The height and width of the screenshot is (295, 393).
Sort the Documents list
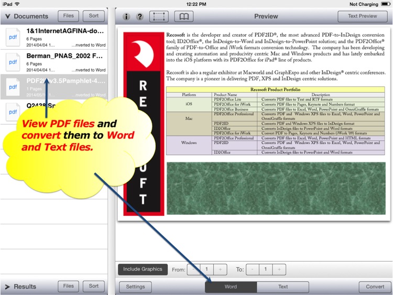click(x=93, y=16)
